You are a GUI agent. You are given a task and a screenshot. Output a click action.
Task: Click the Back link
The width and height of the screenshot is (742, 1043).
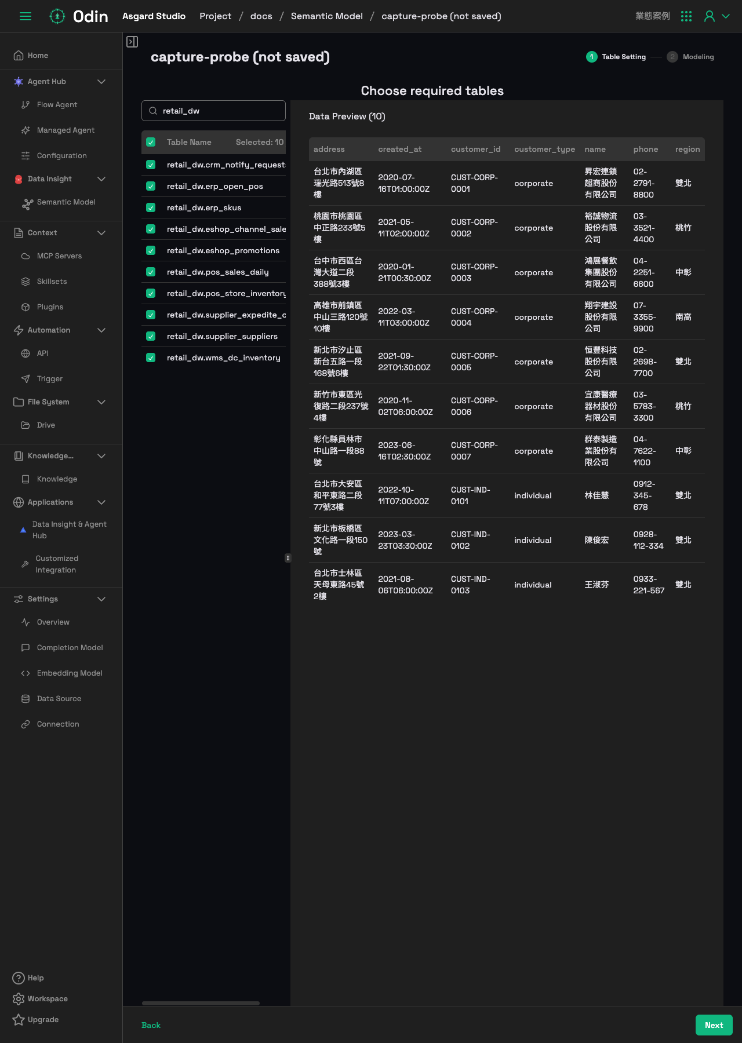click(x=151, y=1025)
